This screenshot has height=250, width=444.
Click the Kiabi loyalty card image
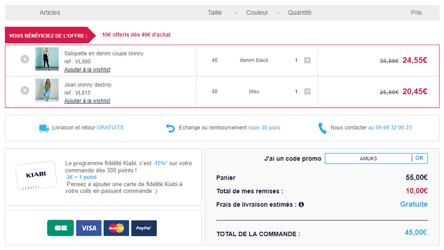36,175
